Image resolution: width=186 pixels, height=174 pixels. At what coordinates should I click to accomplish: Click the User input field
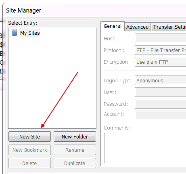(x=161, y=92)
